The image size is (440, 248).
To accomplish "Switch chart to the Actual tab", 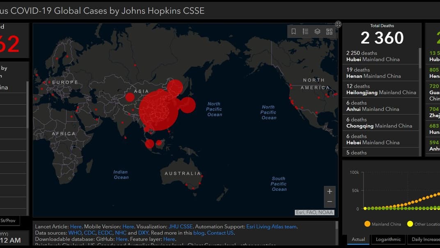I will click(x=358, y=239).
